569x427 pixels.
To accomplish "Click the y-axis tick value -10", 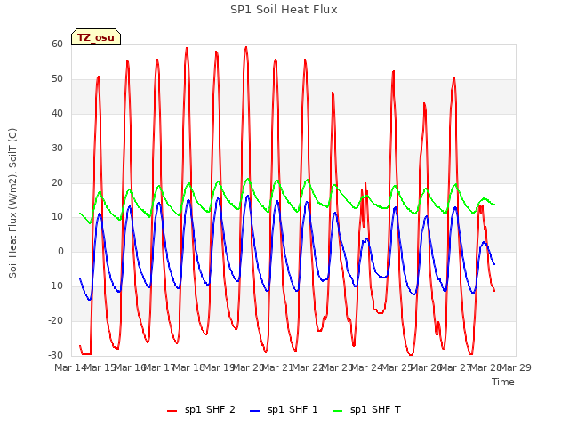I will pos(56,286).
